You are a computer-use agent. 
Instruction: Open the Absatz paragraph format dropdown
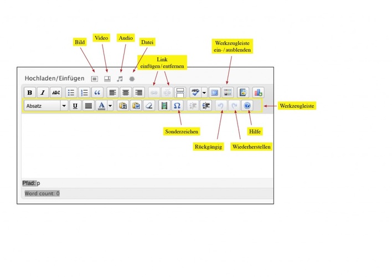pos(64,105)
